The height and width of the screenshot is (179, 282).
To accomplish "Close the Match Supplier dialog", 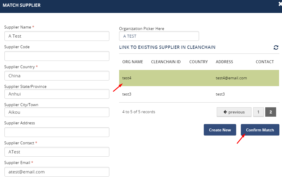I will point(280,4).
